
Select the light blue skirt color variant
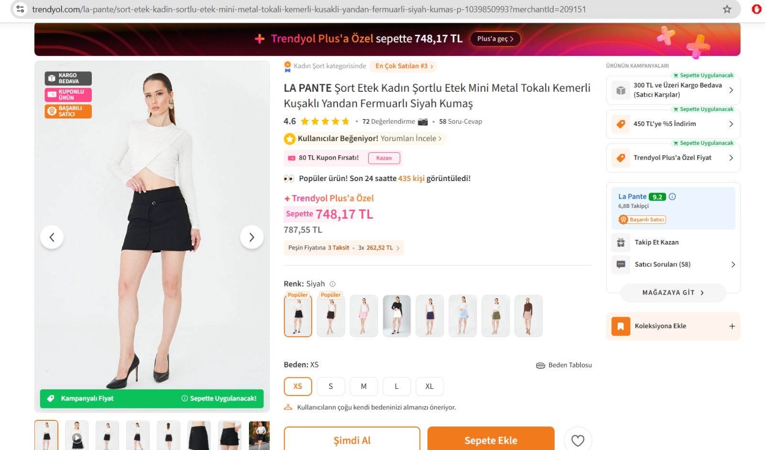coord(463,316)
